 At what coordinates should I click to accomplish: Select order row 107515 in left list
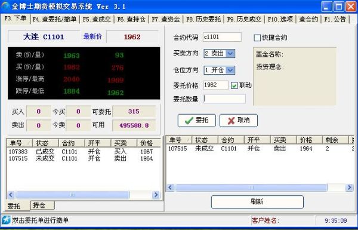coord(84,158)
